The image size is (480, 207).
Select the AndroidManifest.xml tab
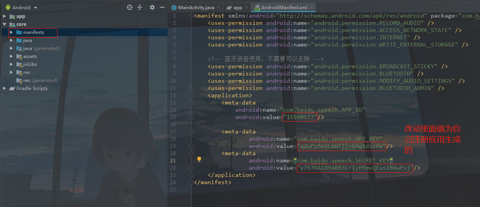284,7
